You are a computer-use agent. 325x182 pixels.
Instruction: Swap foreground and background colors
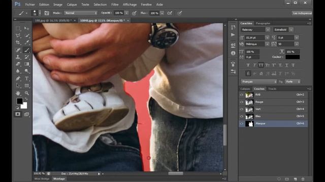26,99
